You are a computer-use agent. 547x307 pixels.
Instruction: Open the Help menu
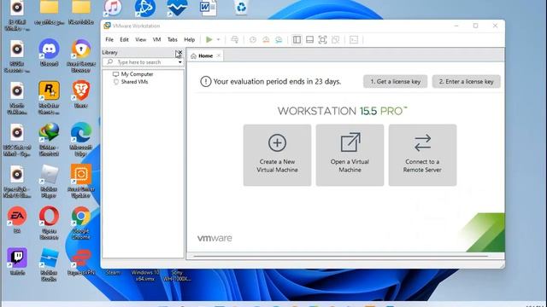point(190,40)
